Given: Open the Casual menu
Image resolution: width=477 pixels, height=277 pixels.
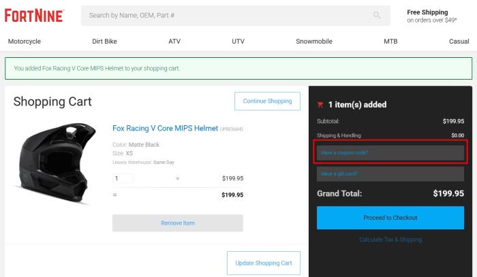Looking at the screenshot, I should (459, 42).
